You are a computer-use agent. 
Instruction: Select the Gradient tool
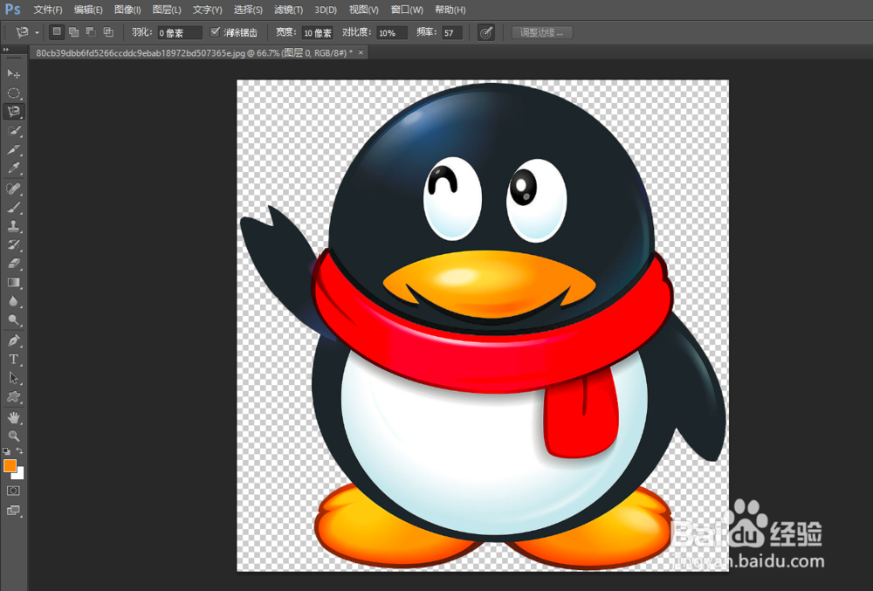point(14,283)
